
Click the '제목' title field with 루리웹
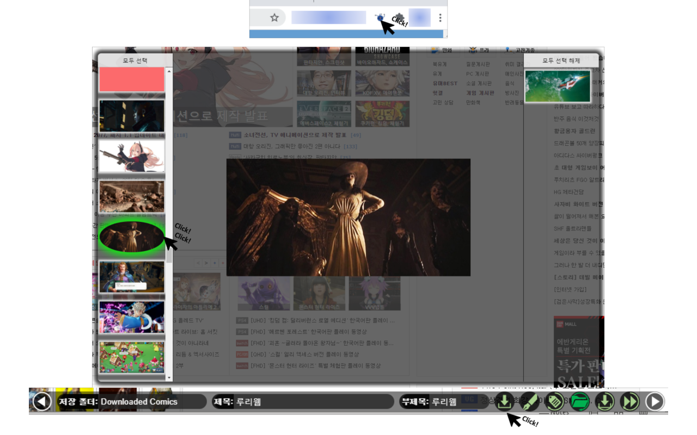pyautogui.click(x=303, y=402)
